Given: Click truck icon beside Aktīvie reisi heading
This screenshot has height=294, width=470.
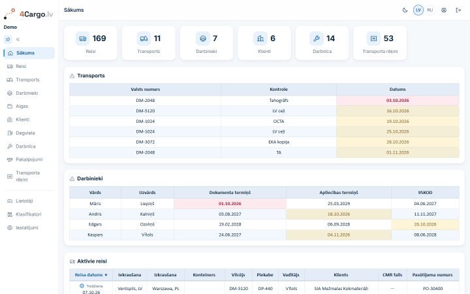Looking at the screenshot, I should (x=72, y=261).
